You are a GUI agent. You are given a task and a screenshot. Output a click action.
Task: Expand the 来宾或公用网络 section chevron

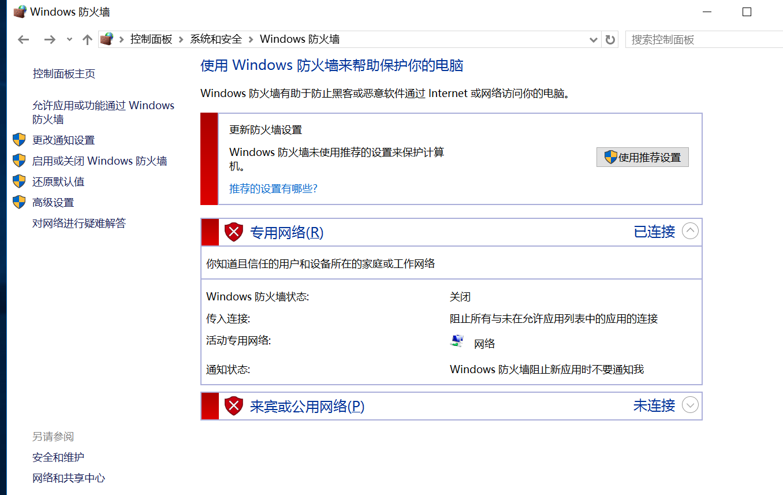click(690, 405)
